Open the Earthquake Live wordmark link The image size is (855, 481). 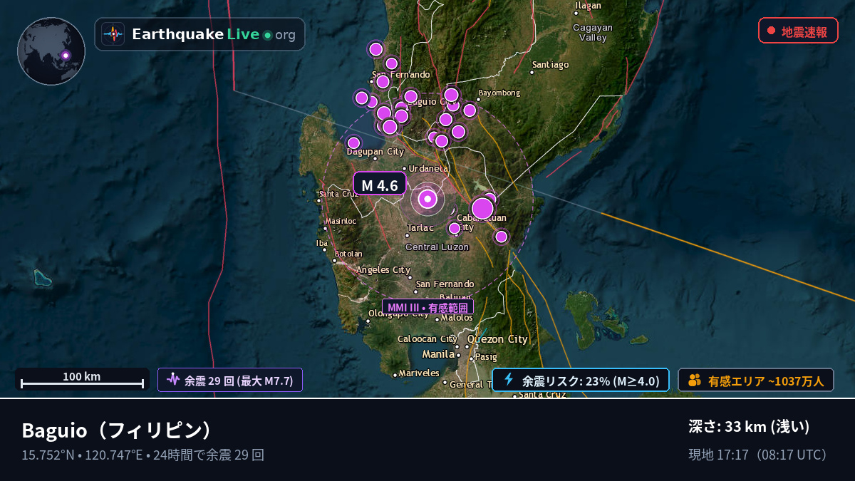click(214, 34)
